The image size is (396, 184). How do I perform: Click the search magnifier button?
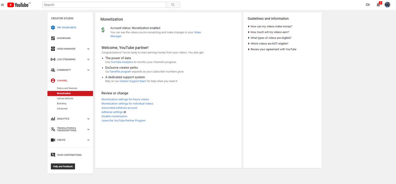pyautogui.click(x=173, y=5)
